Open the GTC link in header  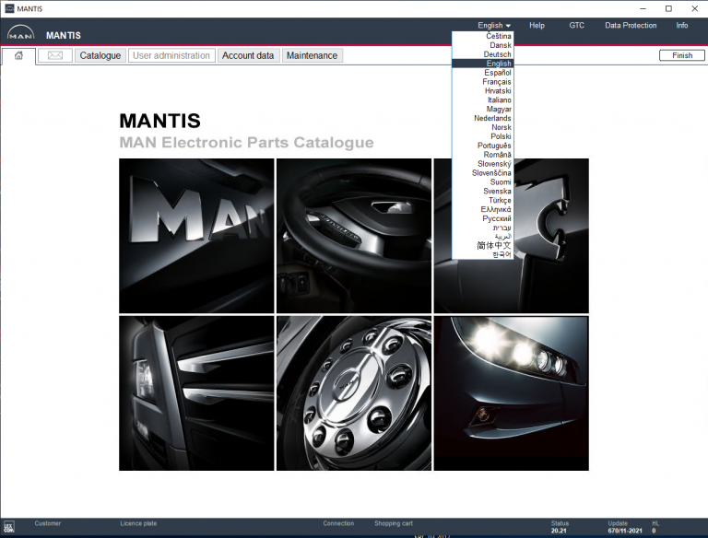[x=576, y=25]
